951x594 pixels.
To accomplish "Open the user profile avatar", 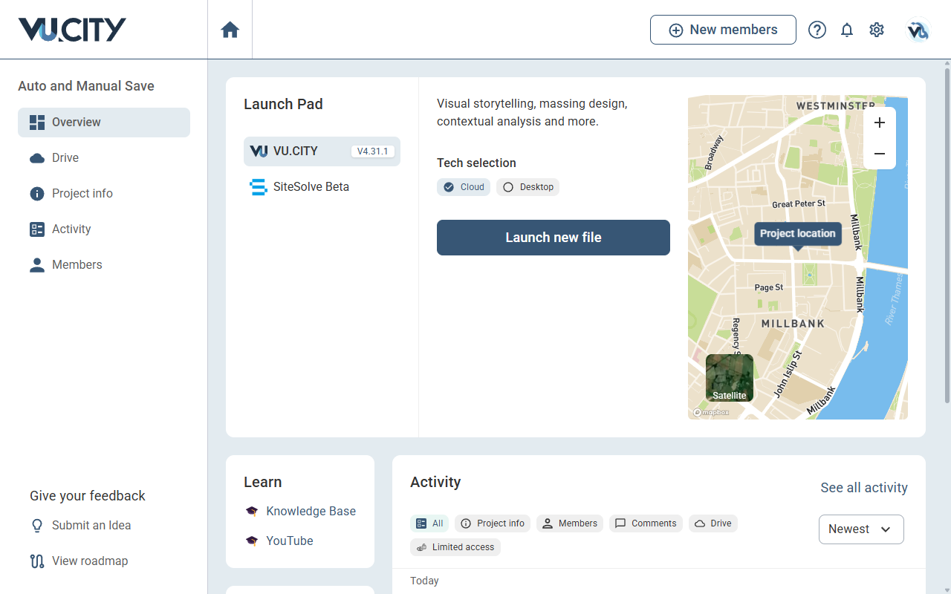I will pos(918,30).
